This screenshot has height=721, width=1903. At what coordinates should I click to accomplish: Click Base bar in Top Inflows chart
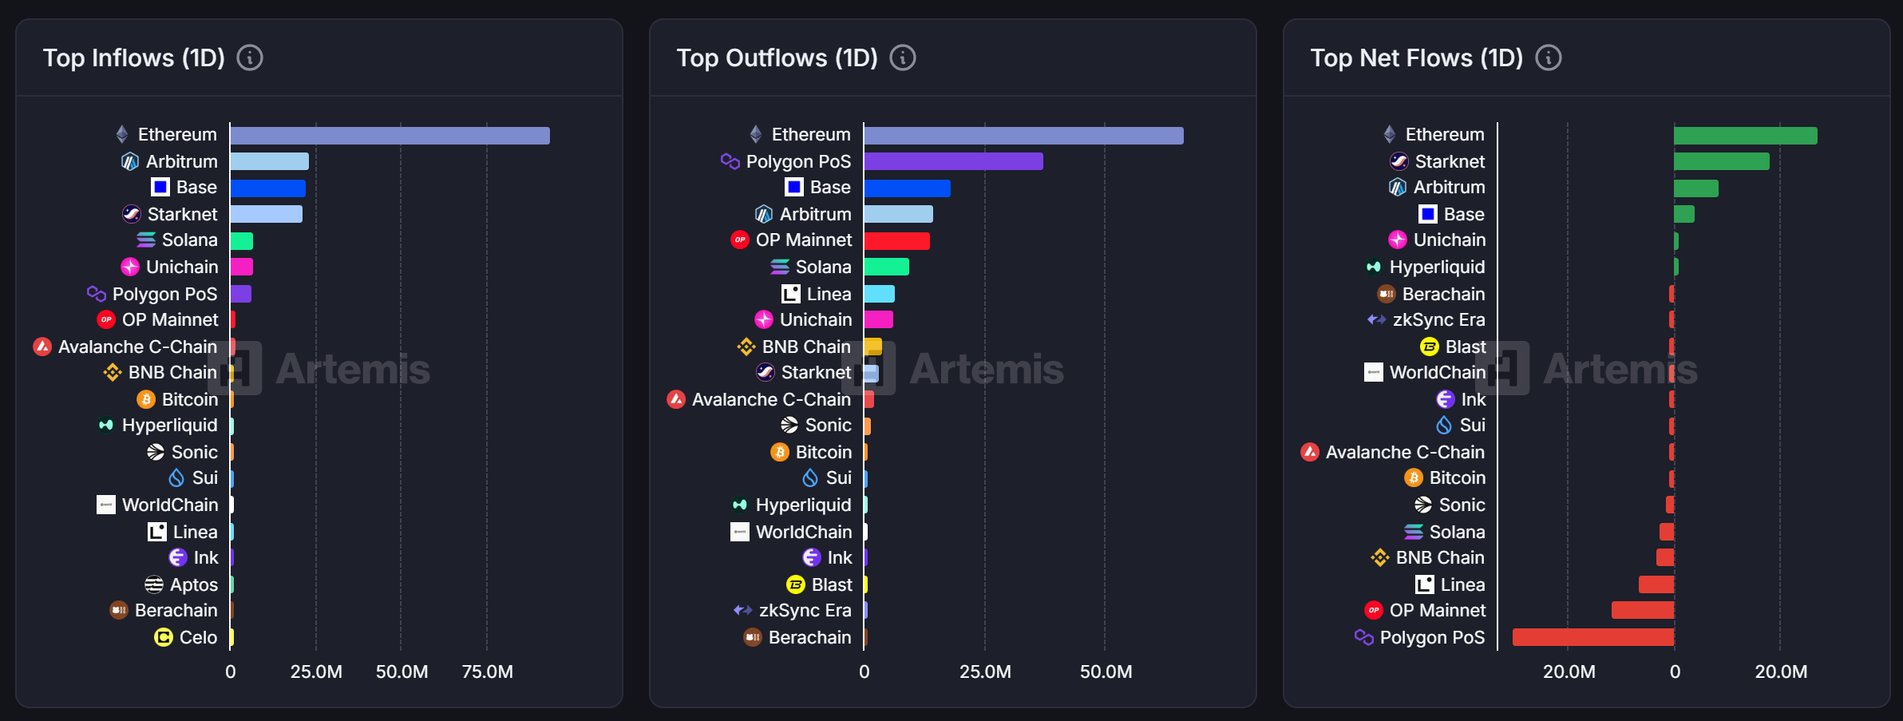(268, 188)
